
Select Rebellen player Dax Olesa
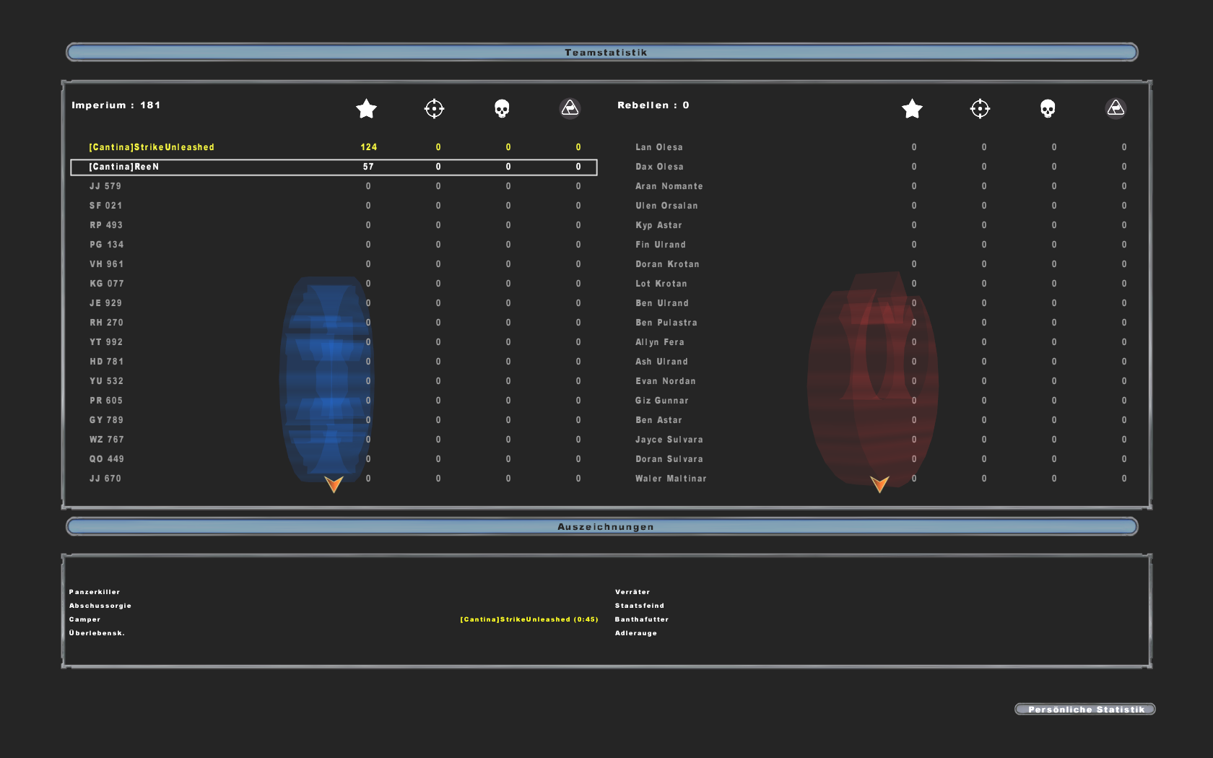pos(659,167)
